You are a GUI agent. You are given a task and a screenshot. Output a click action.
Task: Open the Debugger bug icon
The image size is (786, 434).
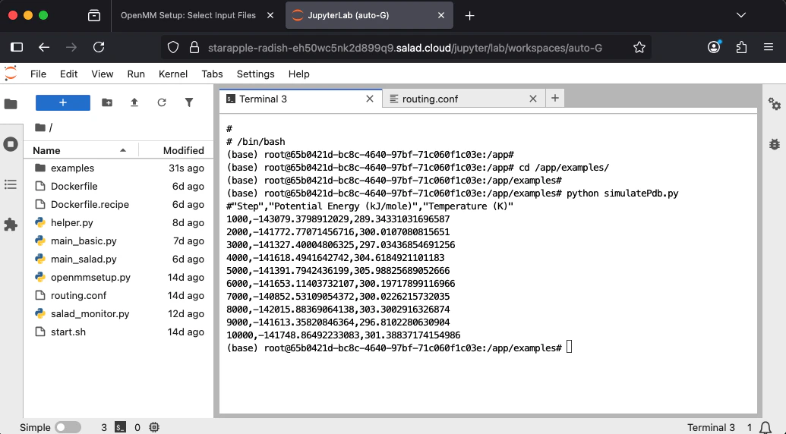click(774, 144)
